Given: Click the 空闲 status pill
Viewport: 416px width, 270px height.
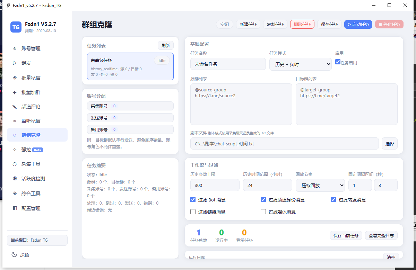Looking at the screenshot, I should click(x=225, y=24).
